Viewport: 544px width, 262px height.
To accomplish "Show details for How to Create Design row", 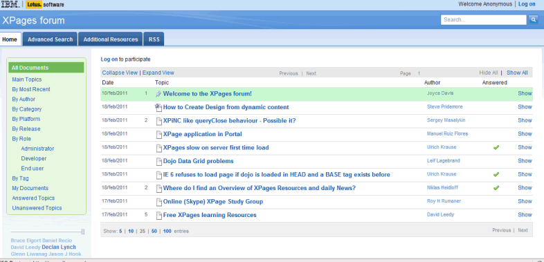I will (525, 107).
